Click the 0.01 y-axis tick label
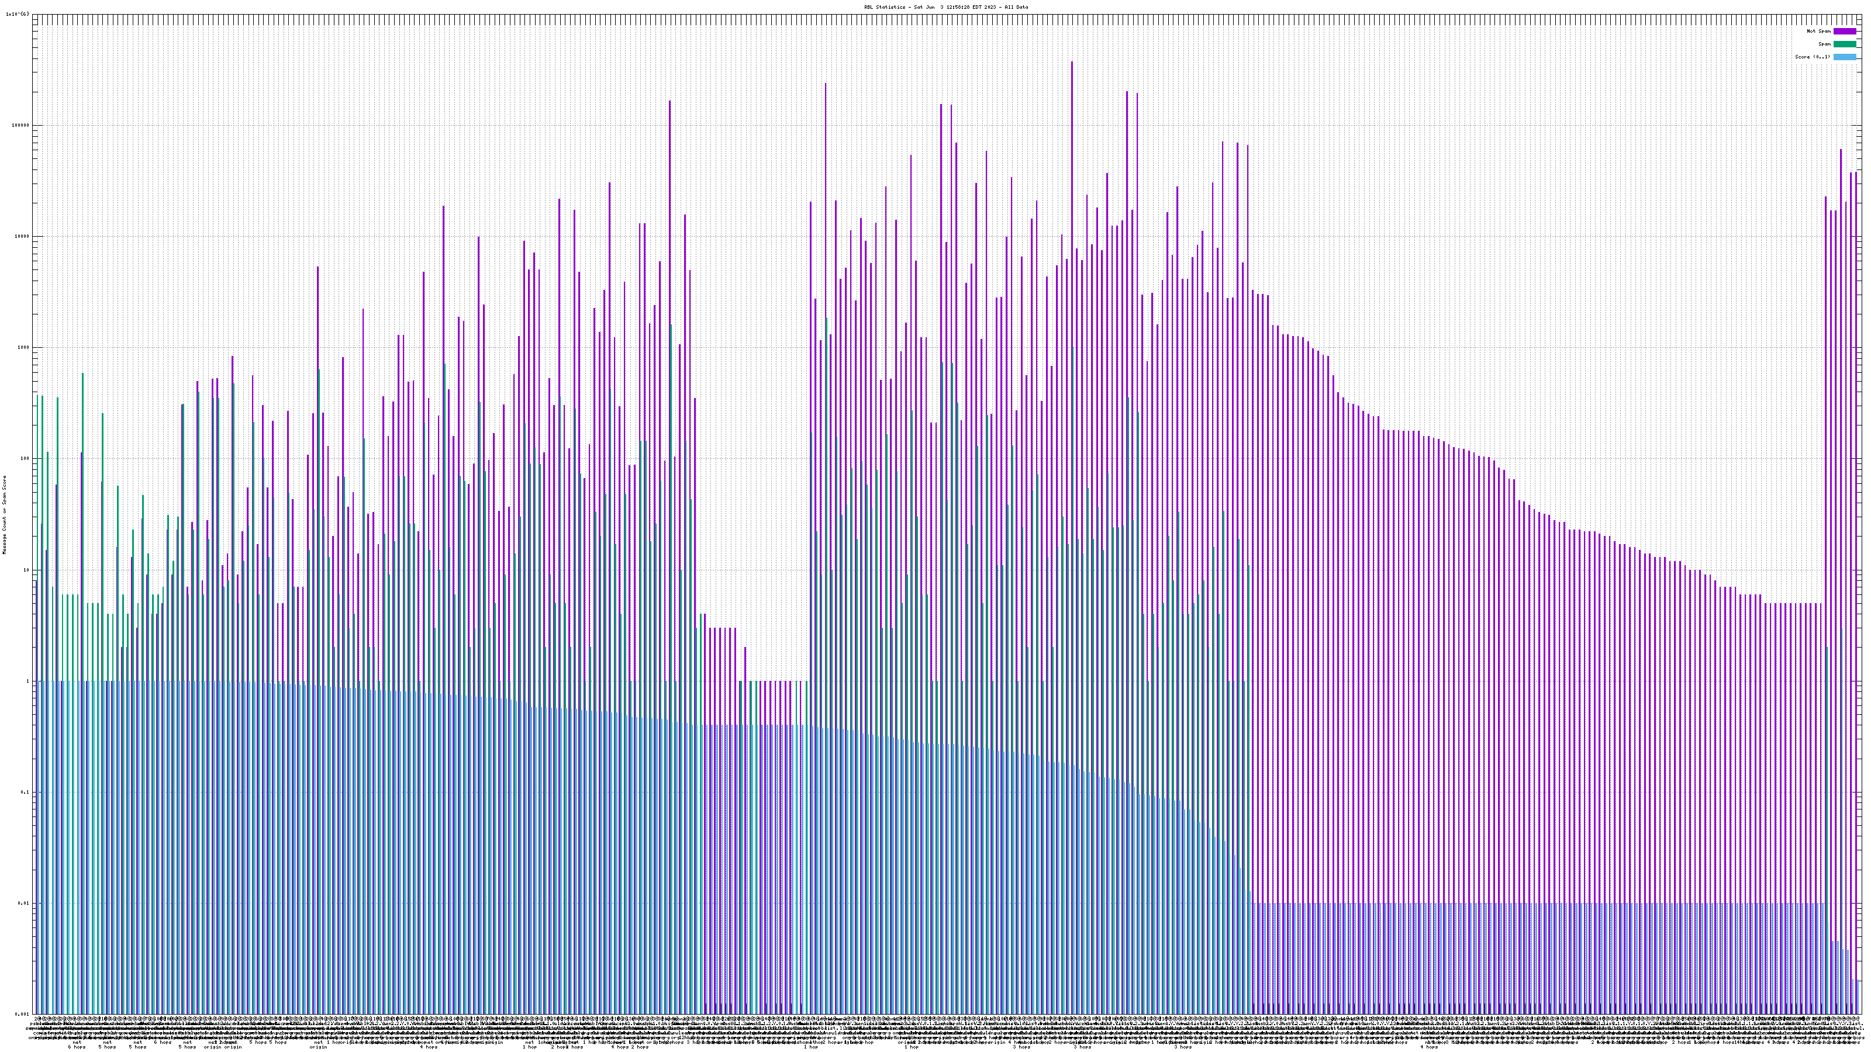The height and width of the screenshot is (1052, 1871). [24, 903]
